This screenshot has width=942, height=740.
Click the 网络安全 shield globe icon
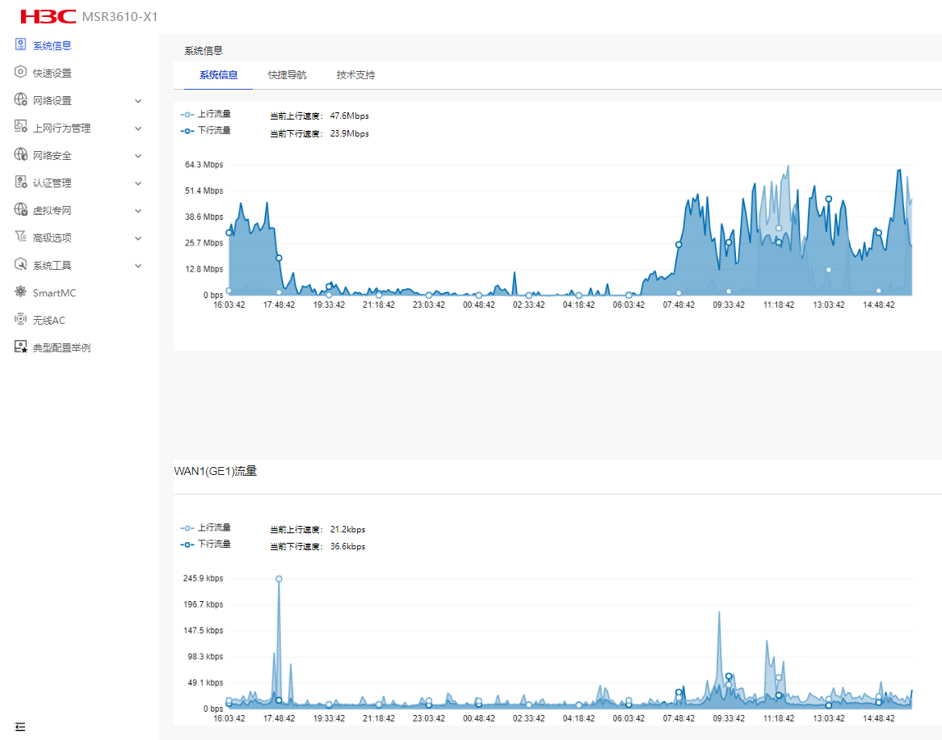click(20, 154)
